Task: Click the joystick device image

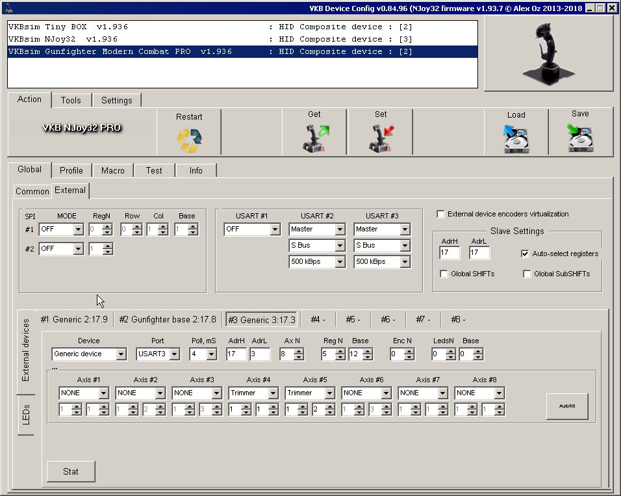Action: (548, 53)
